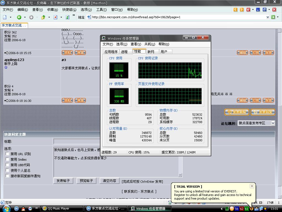Open the Windows Start orb

click(x=6, y=209)
